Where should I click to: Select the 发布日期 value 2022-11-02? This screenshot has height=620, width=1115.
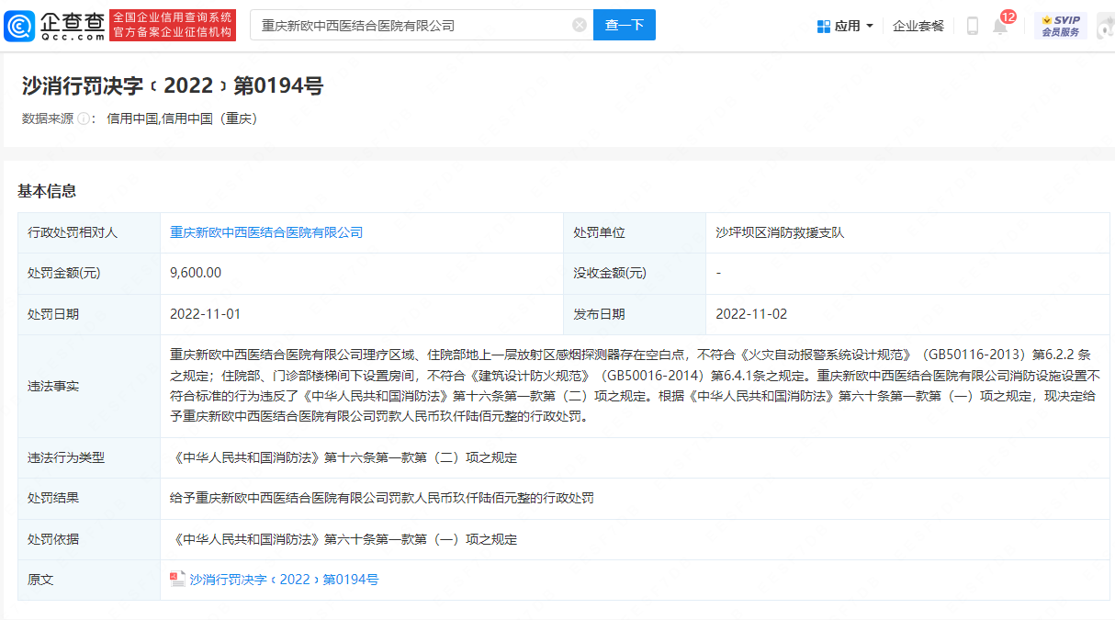click(751, 313)
